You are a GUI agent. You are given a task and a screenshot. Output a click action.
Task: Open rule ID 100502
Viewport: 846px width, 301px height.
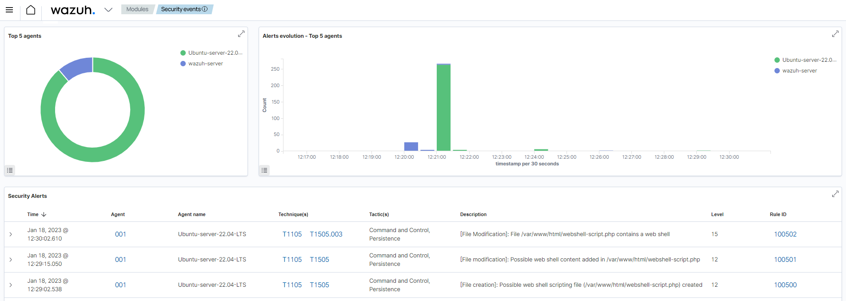(785, 234)
